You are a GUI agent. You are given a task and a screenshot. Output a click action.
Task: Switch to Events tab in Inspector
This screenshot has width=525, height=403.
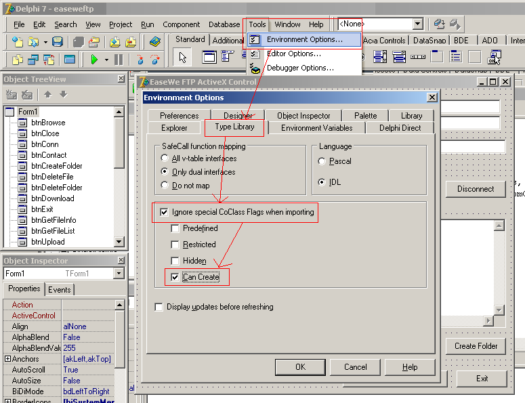[x=59, y=290]
